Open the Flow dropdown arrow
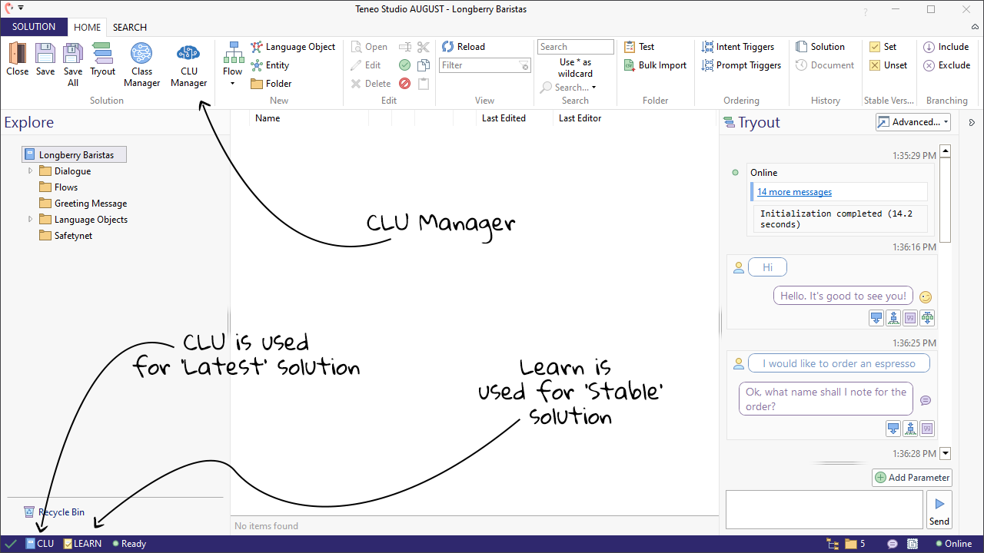Image resolution: width=984 pixels, height=553 pixels. (x=233, y=84)
